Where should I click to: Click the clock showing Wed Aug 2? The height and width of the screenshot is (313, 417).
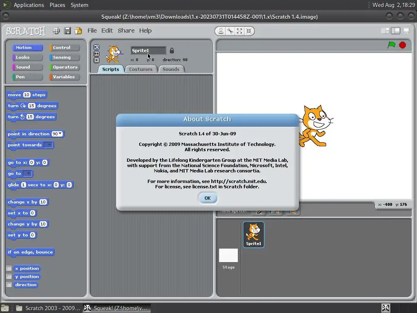[x=394, y=5]
